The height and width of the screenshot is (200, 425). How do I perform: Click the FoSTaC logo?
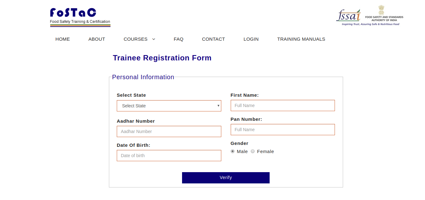click(80, 15)
